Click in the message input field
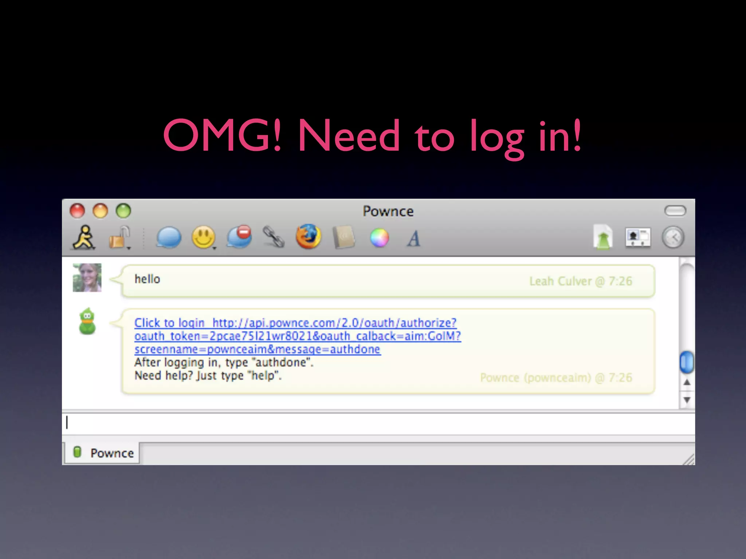 [378, 423]
